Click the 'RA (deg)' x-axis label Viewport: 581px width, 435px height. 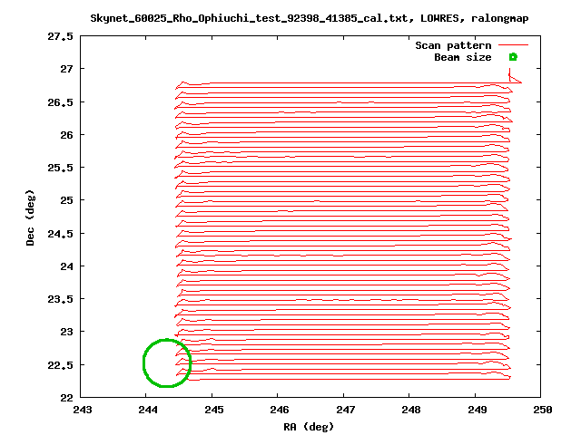click(x=309, y=427)
